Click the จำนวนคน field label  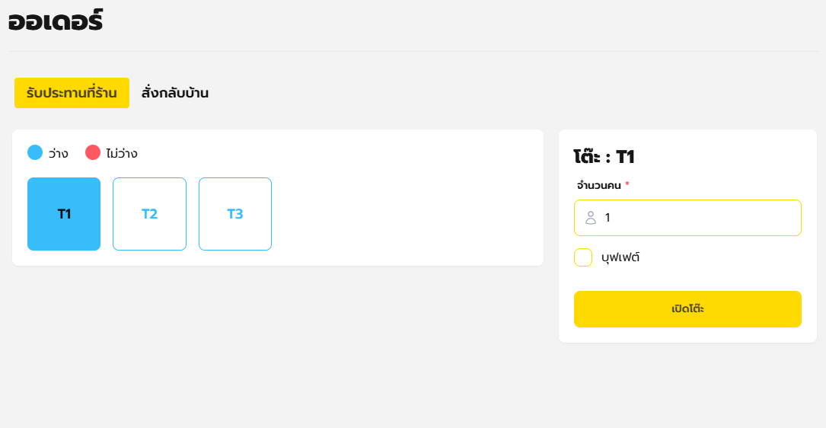(x=599, y=185)
